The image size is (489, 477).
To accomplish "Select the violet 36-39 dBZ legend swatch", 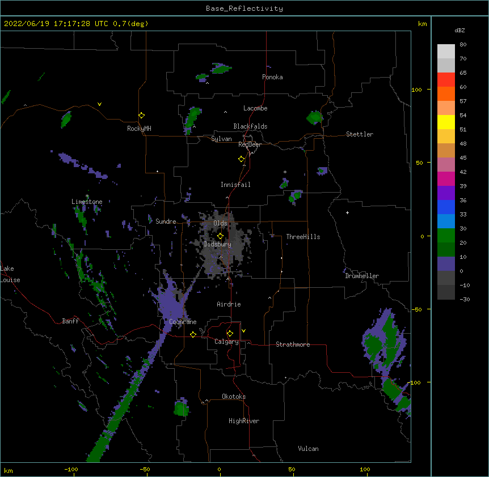I will tap(446, 193).
